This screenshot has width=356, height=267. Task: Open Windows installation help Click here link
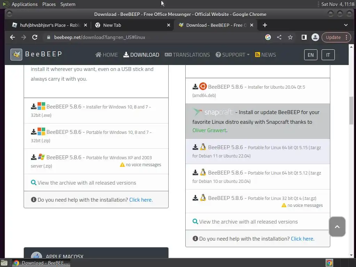click(x=141, y=200)
